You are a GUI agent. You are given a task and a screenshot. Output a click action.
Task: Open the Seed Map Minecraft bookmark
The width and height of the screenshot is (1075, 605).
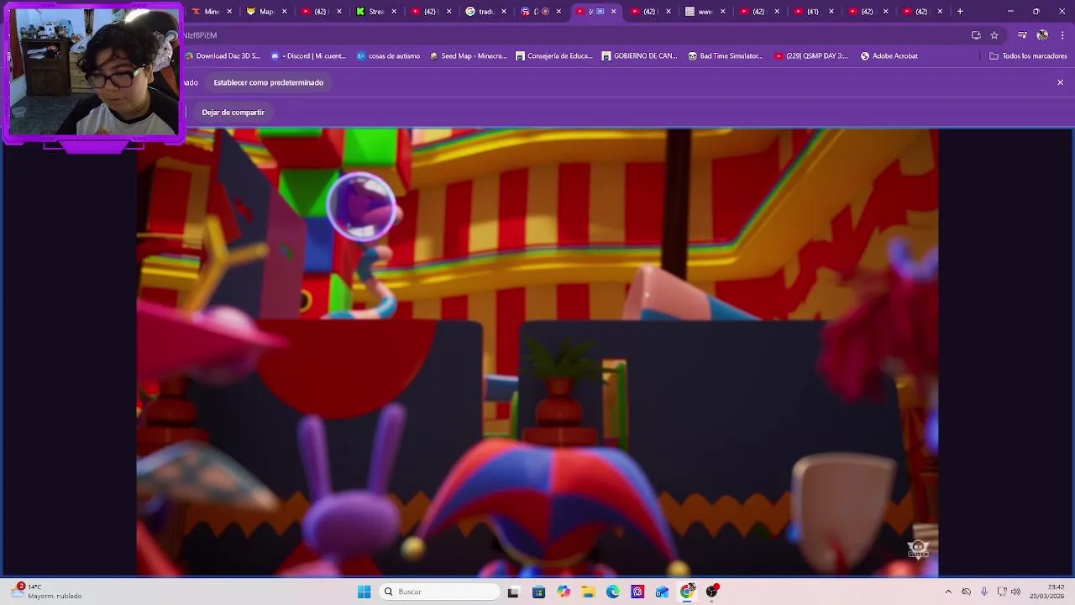[x=468, y=56]
